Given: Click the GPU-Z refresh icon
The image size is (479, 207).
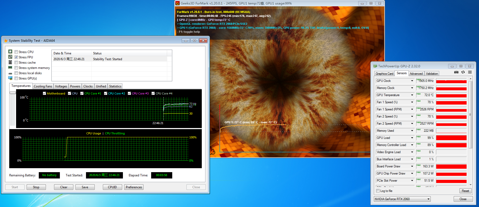Looking at the screenshot, I should [x=463, y=72].
